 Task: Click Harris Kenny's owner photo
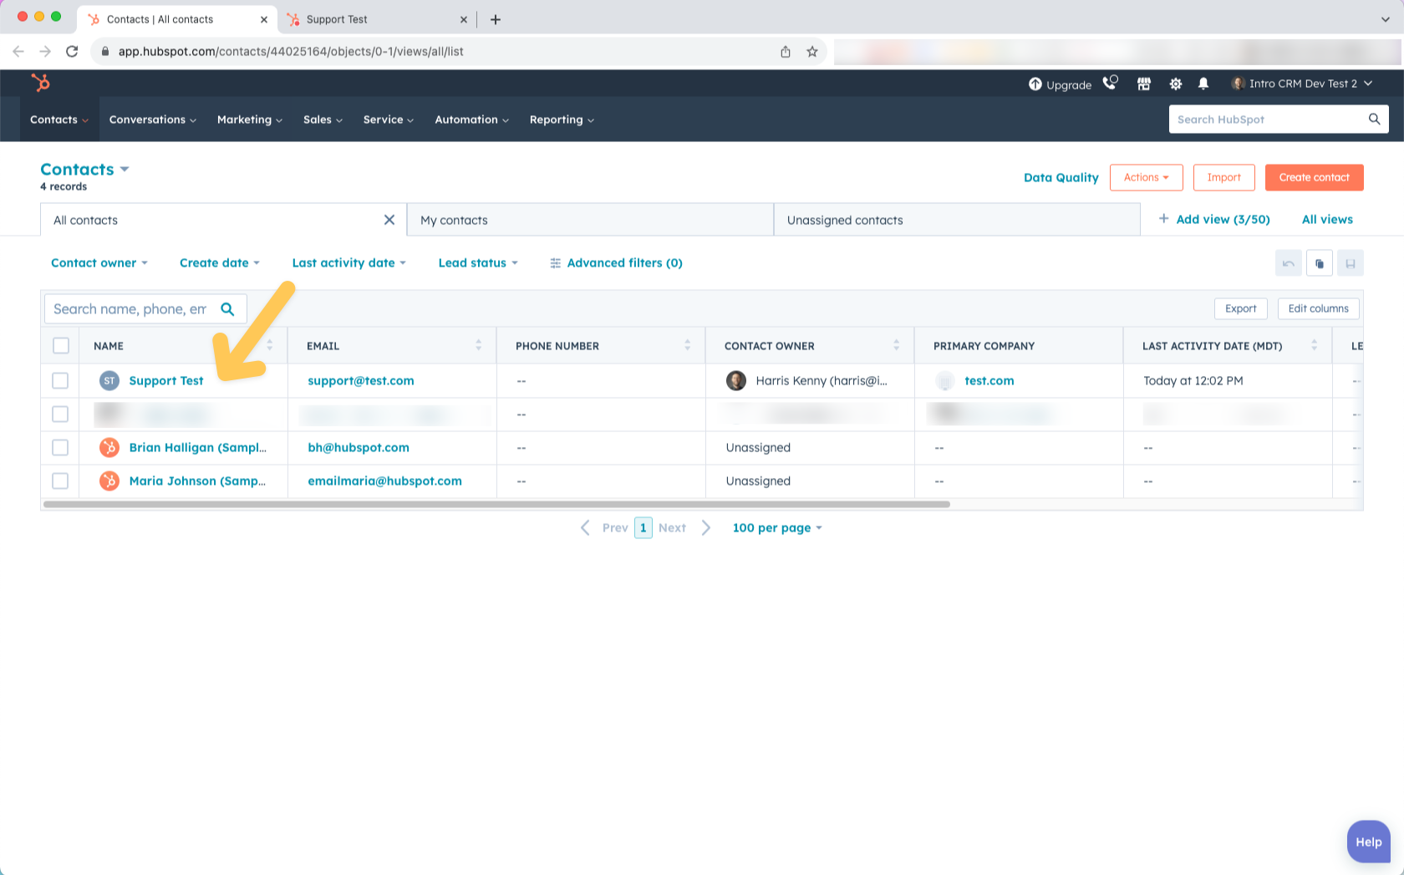pos(736,381)
